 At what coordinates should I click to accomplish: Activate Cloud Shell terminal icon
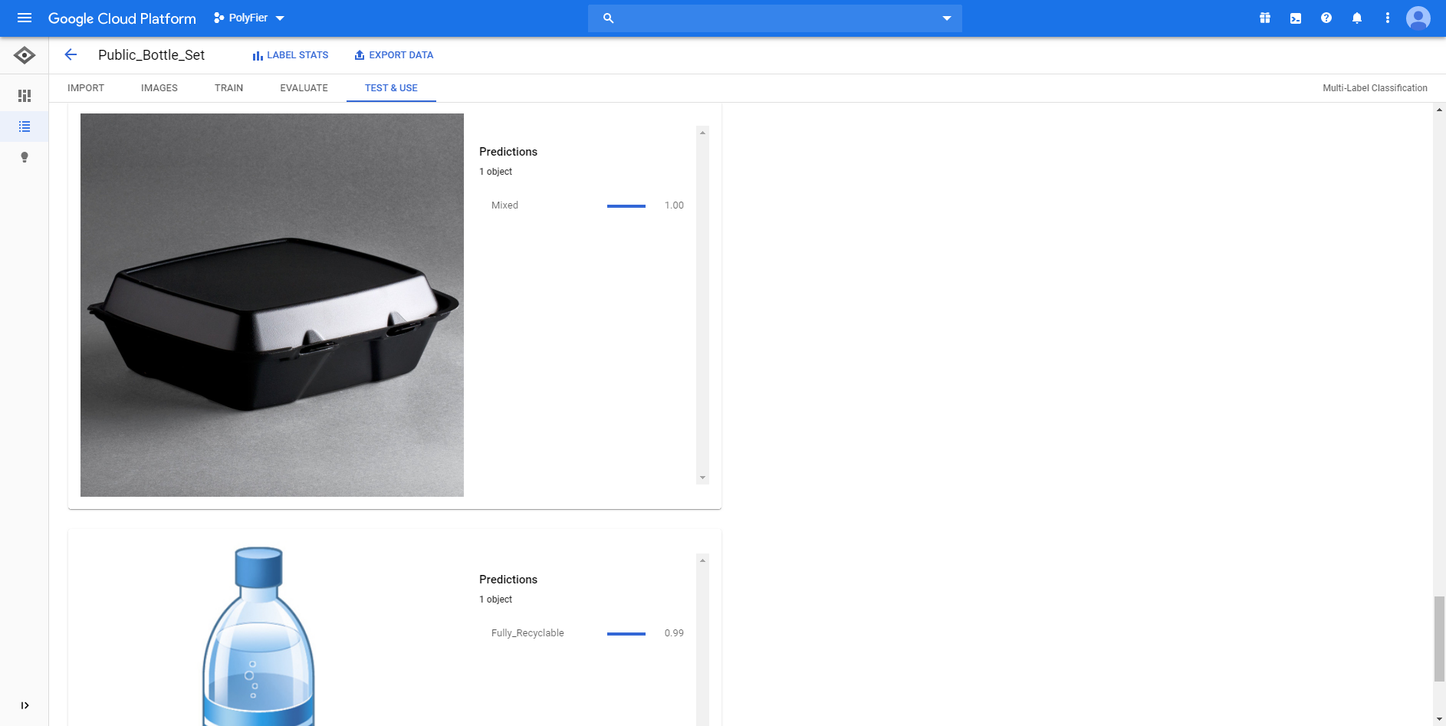1296,18
